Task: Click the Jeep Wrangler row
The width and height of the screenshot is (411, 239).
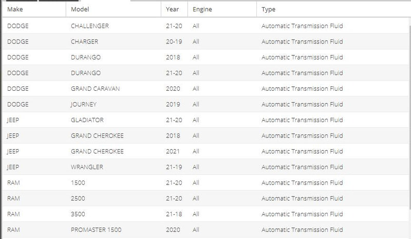Action: point(87,167)
